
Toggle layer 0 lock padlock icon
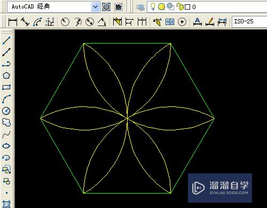(x=180, y=6)
